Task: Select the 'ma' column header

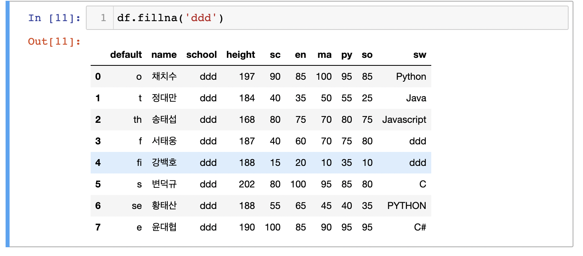Action: coord(324,55)
